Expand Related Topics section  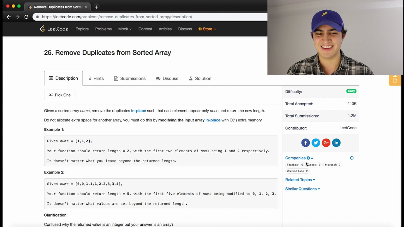pos(300,180)
